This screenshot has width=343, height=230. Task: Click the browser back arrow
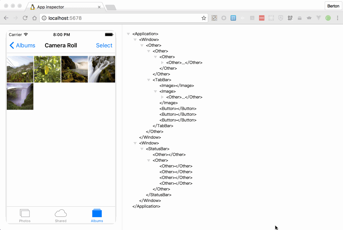[6, 18]
